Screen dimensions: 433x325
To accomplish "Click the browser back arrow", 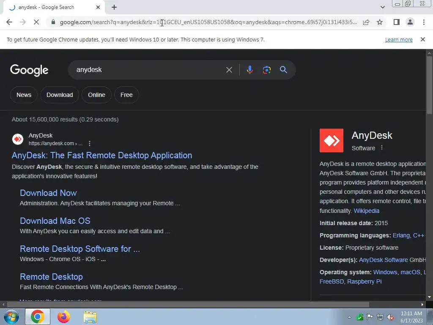I will [x=9, y=22].
